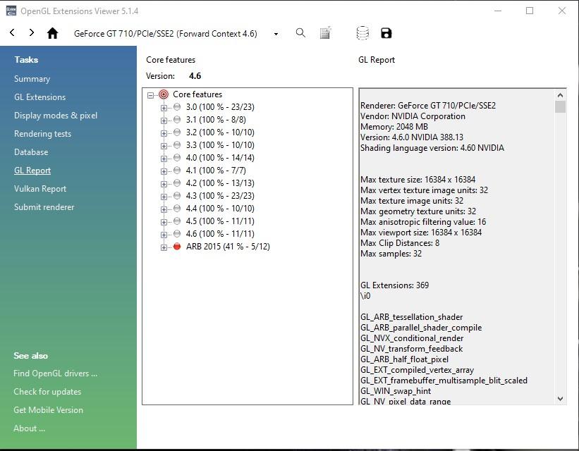The image size is (579, 451).
Task: Click the Vendor: NVIDIA Corporation line
Action: pos(413,116)
